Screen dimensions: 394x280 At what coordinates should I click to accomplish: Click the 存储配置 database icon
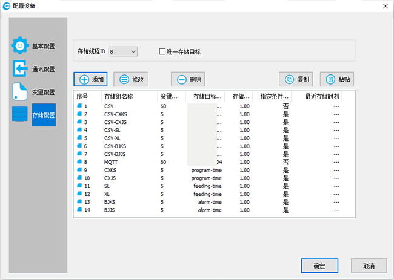[x=21, y=115]
